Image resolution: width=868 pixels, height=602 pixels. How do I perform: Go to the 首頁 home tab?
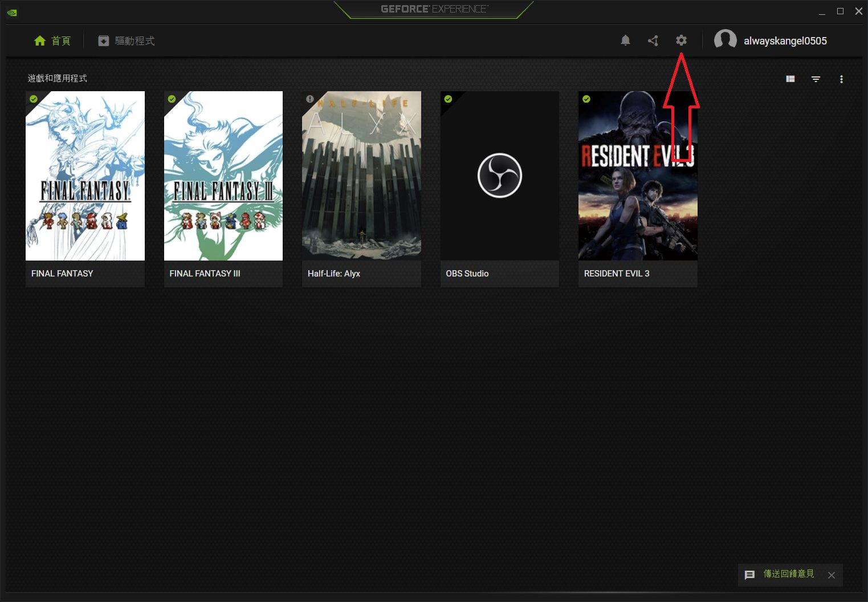(52, 41)
